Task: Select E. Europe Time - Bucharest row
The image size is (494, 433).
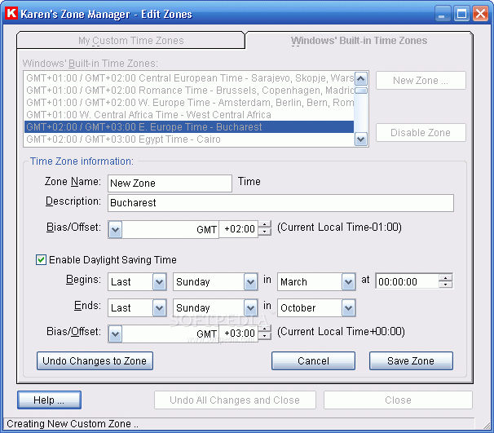Action: click(x=189, y=127)
